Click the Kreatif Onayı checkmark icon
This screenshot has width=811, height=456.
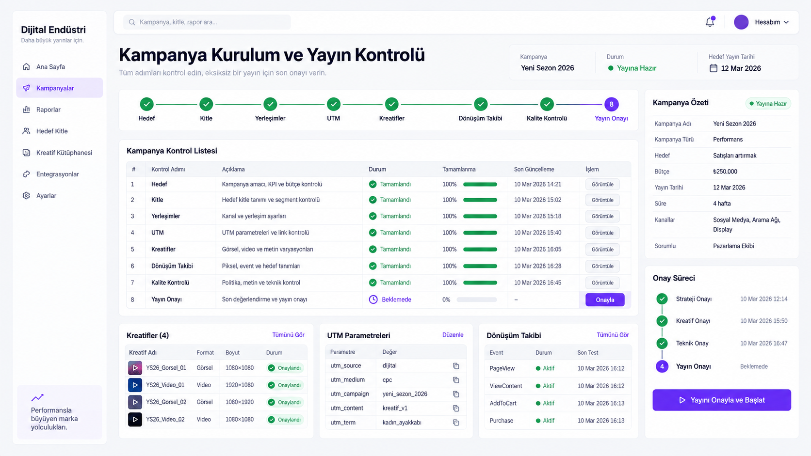tap(662, 321)
